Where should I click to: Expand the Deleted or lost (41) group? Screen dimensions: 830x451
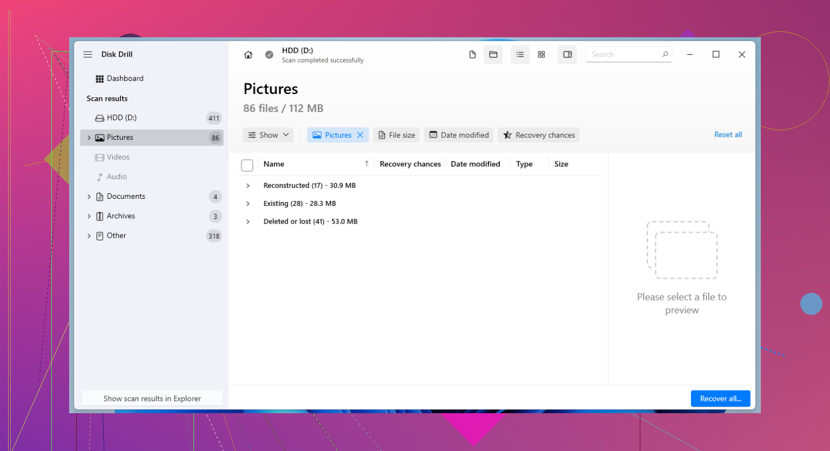pos(248,222)
